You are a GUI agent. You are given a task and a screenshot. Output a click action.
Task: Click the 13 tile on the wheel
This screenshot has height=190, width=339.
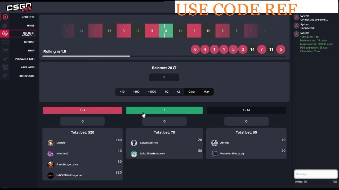point(109,31)
